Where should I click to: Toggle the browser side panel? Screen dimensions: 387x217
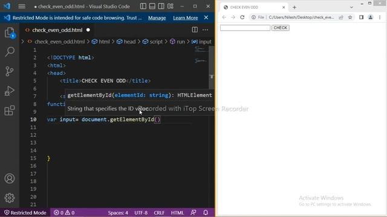point(362,17)
